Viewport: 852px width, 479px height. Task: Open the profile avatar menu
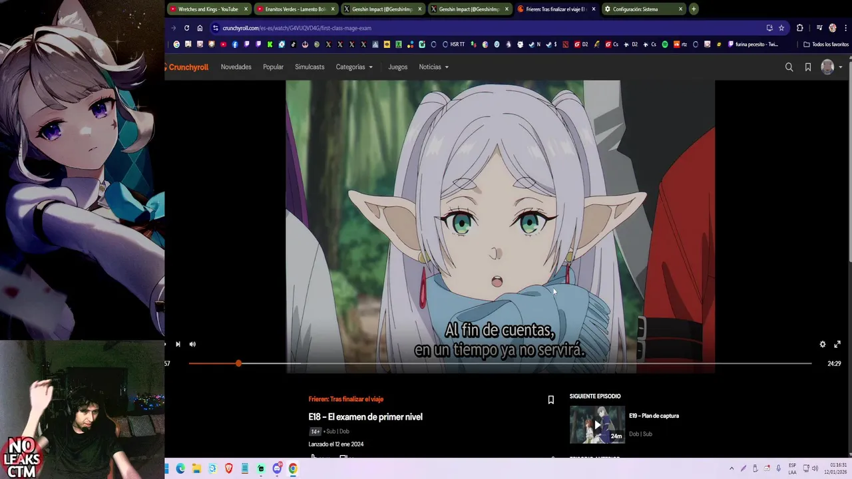coord(831,67)
